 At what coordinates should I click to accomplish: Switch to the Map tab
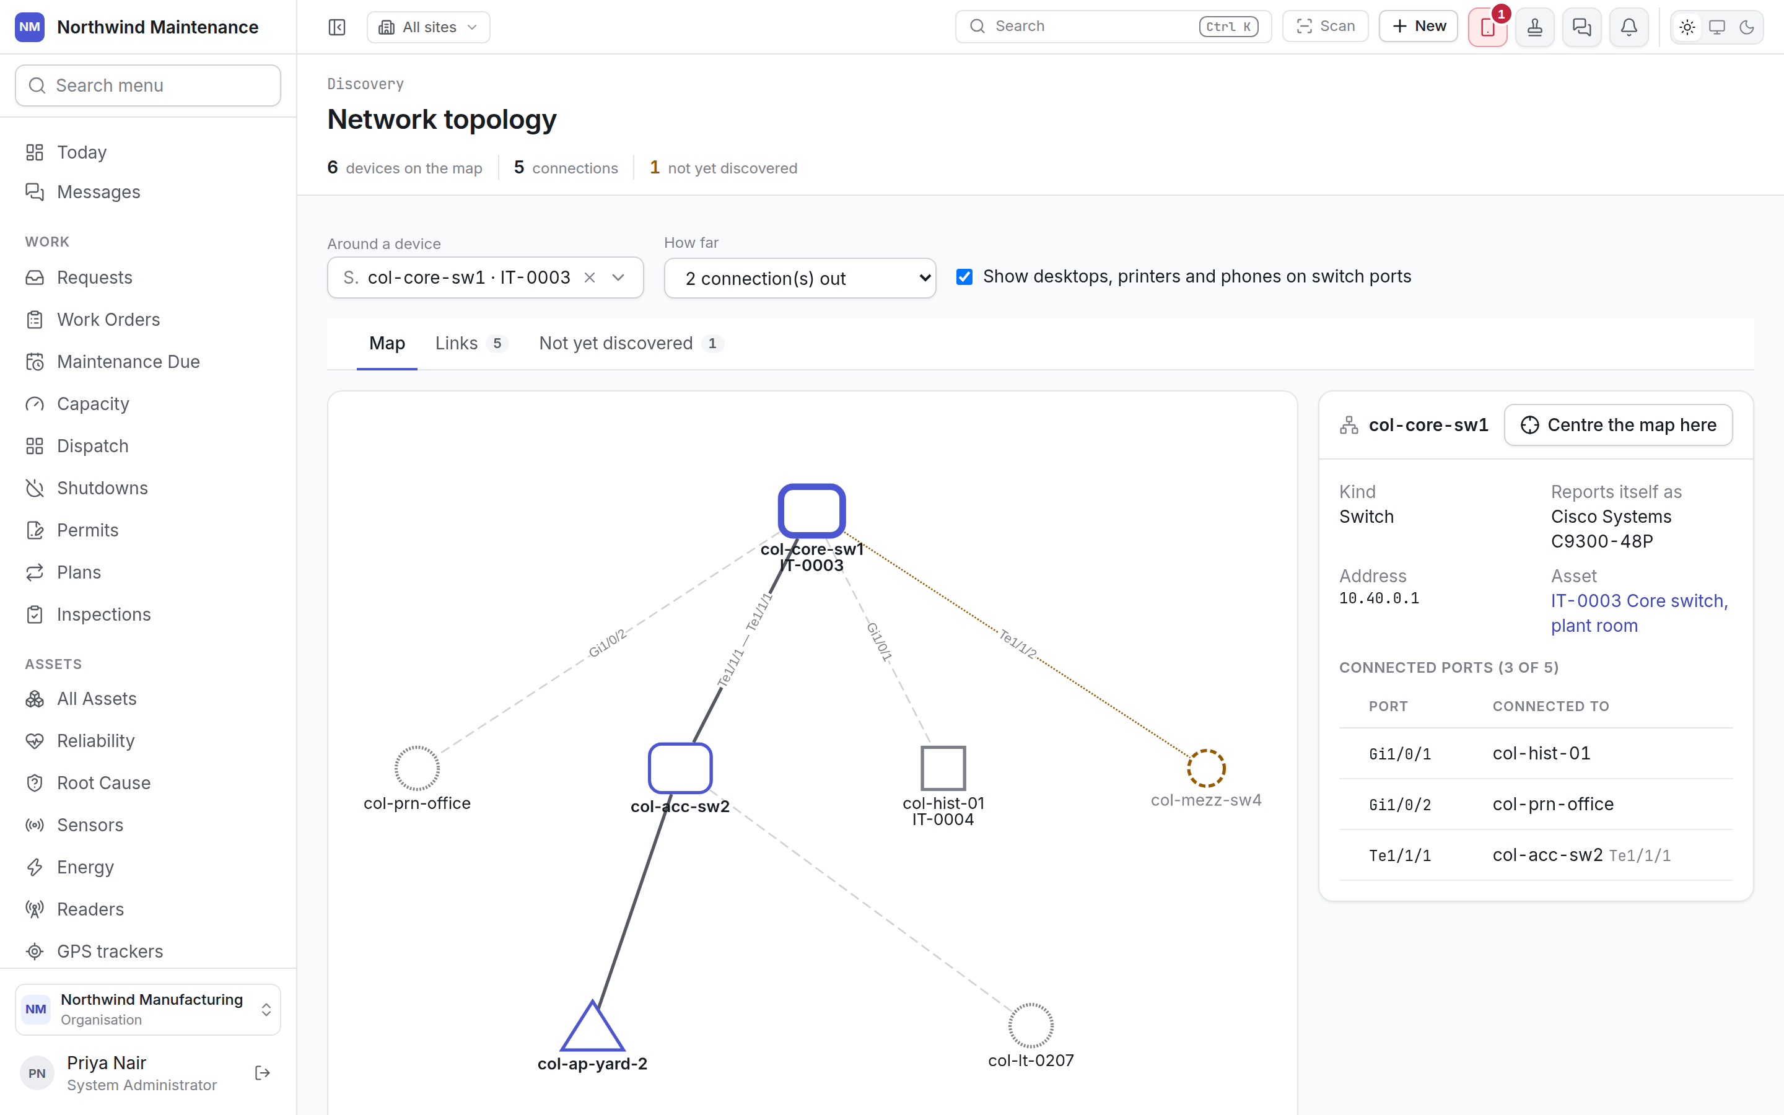[387, 344]
